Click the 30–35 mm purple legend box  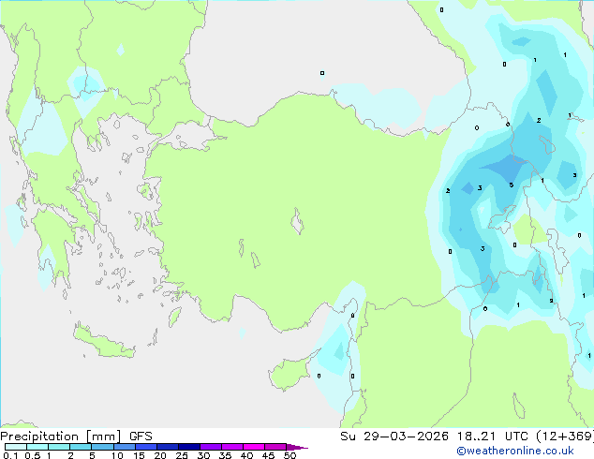pyautogui.click(x=211, y=447)
